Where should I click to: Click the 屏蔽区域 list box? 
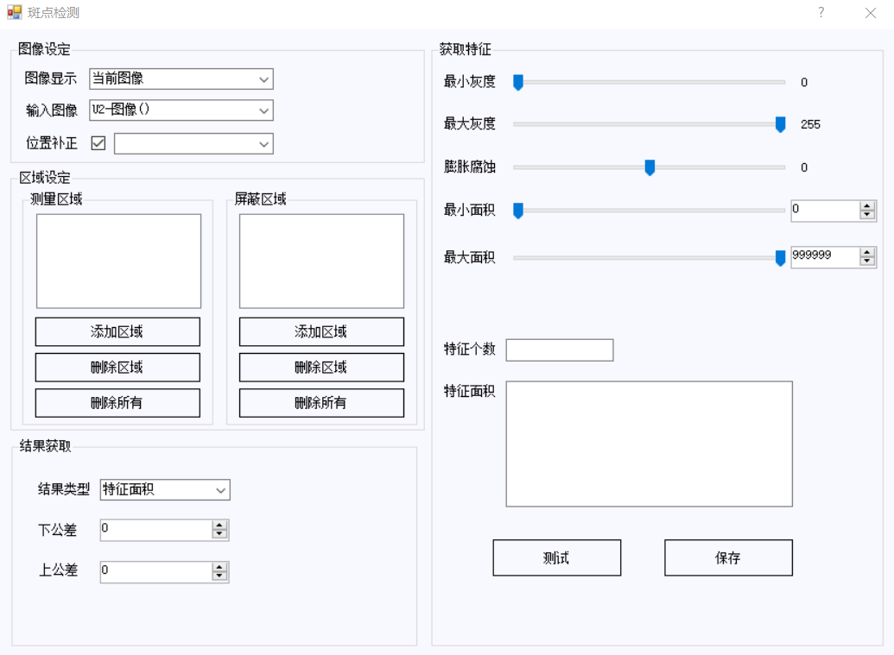click(x=321, y=261)
